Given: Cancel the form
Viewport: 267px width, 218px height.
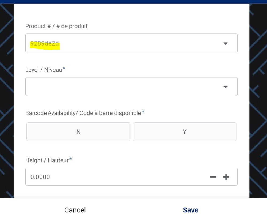Looking at the screenshot, I should [75, 210].
